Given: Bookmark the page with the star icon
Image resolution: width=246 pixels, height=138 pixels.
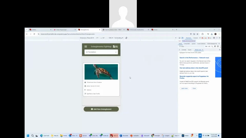Looking at the screenshot, I should click(198, 34).
